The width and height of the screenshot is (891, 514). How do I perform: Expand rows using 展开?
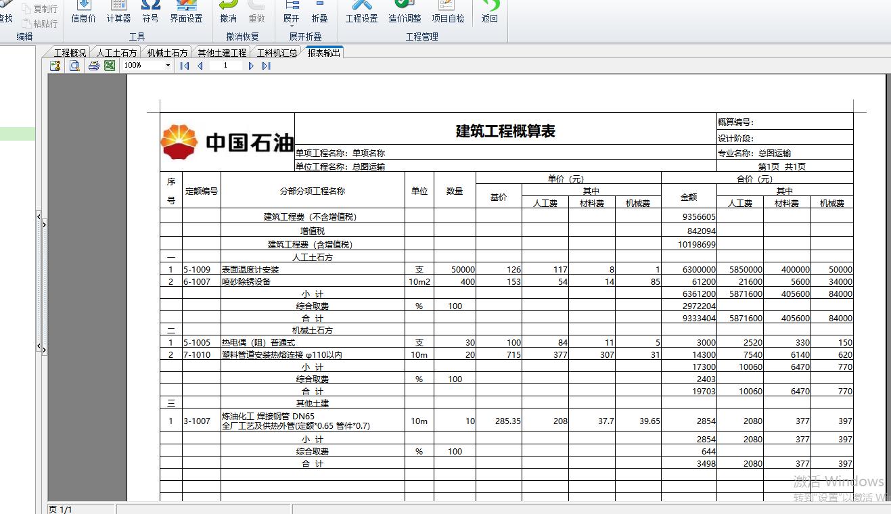click(292, 14)
